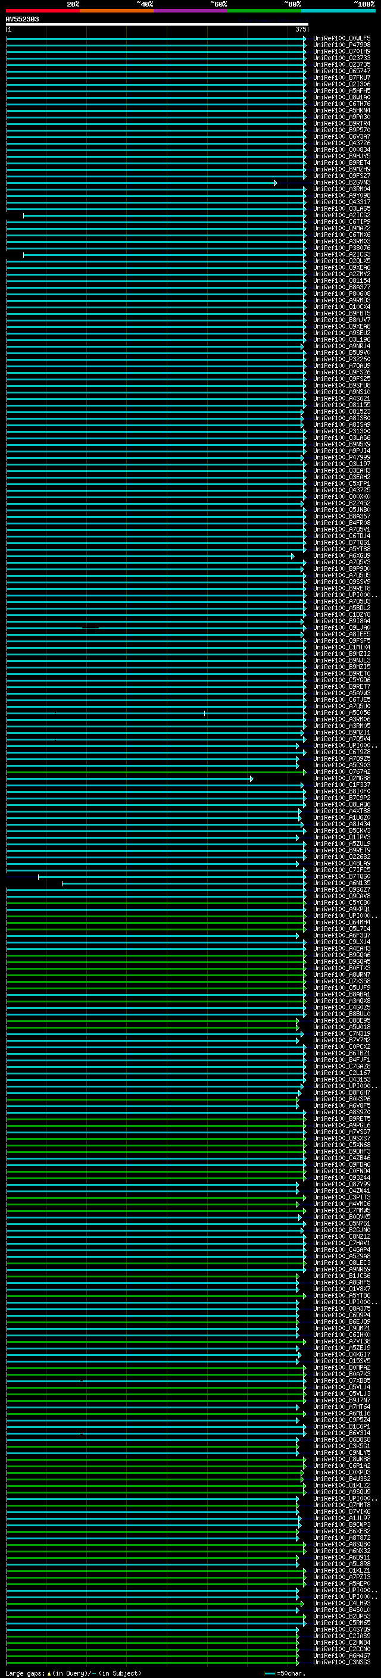Click hit label UniRef100_P32260
381x1678 pixels.
point(341,359)
